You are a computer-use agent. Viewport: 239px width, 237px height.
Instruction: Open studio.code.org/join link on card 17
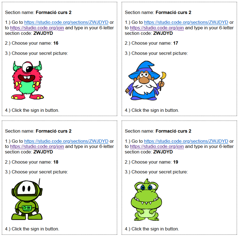[x=157, y=28]
